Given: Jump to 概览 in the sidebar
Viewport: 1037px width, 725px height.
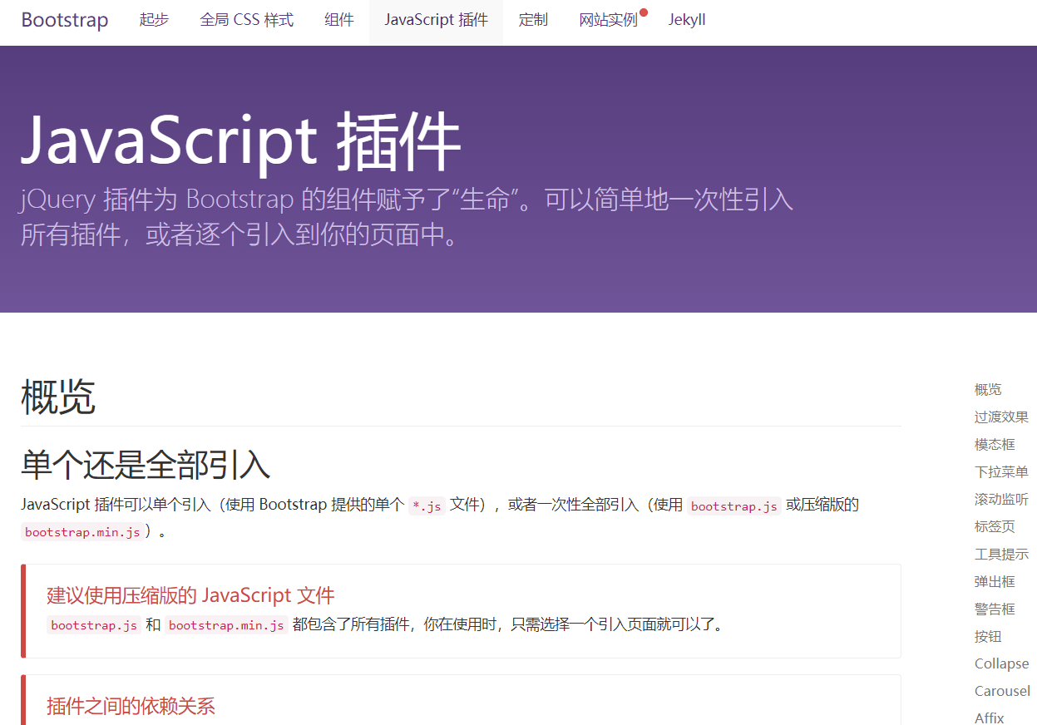Looking at the screenshot, I should tap(988, 389).
